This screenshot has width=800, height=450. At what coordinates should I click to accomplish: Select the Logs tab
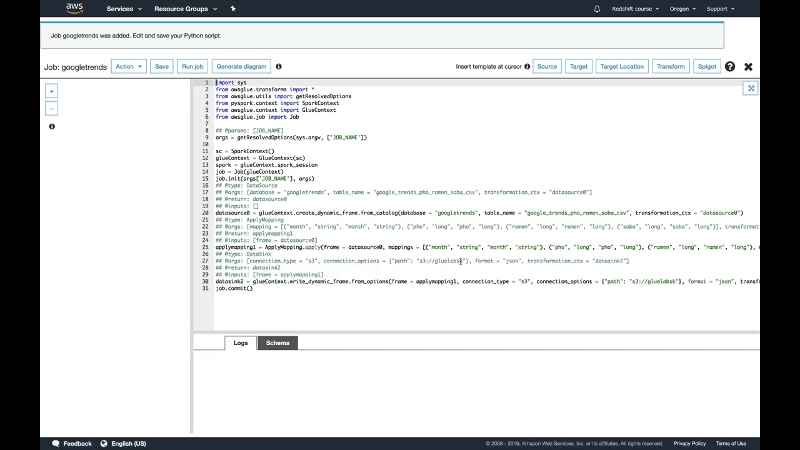(241, 342)
